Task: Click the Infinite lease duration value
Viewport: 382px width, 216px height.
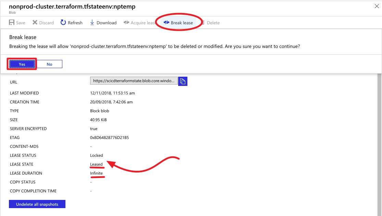Action: 96,173
